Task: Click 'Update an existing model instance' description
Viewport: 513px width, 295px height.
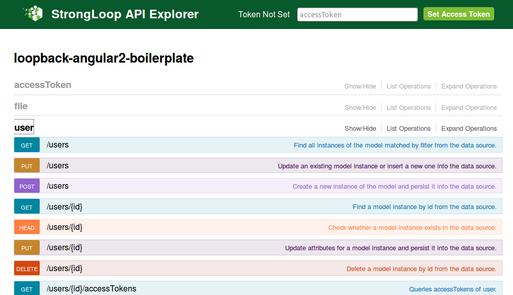Action: (x=387, y=166)
